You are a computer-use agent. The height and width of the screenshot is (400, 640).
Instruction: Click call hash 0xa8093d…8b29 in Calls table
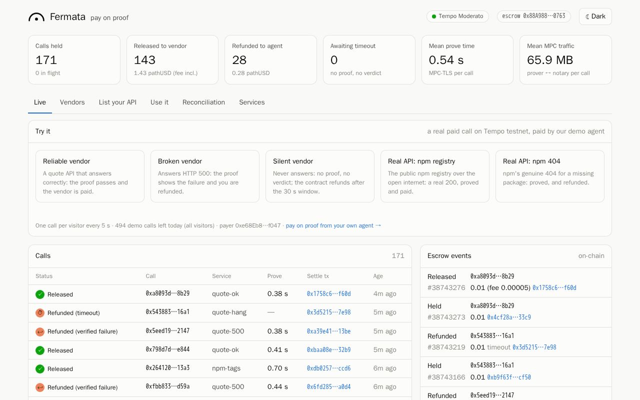point(167,294)
